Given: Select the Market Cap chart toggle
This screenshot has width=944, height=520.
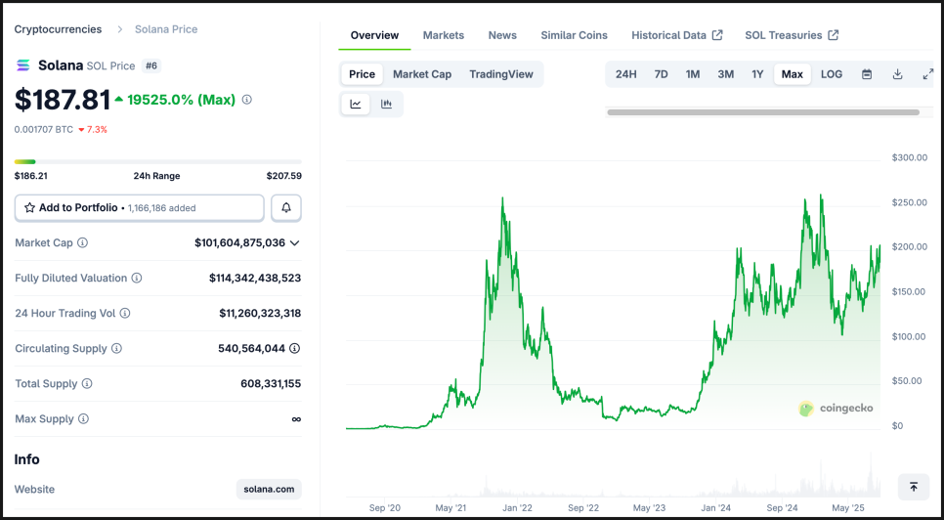Looking at the screenshot, I should click(x=422, y=74).
